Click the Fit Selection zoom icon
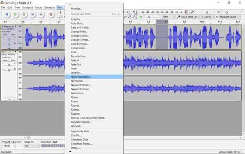The height and width of the screenshot is (154, 245). 129,17
